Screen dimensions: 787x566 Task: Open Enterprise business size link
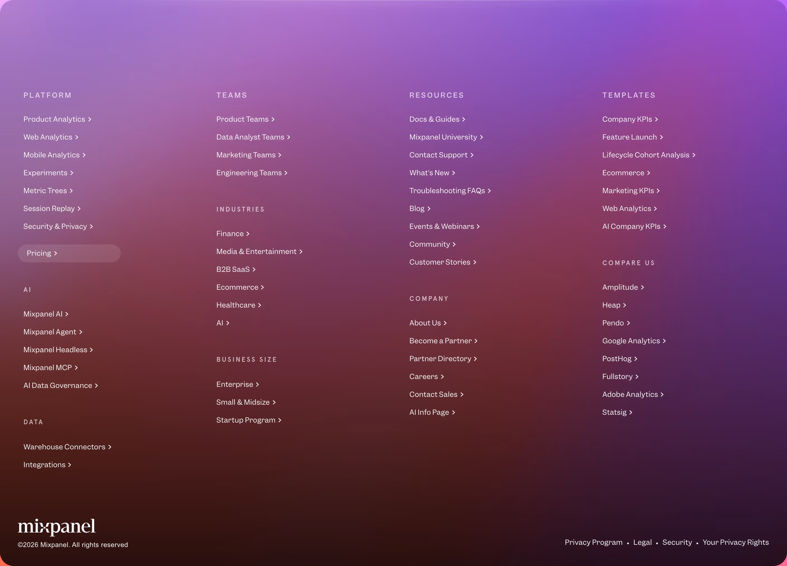point(238,384)
